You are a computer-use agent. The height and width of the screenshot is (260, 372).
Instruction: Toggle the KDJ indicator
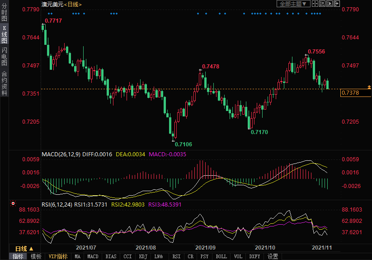tap(143, 256)
